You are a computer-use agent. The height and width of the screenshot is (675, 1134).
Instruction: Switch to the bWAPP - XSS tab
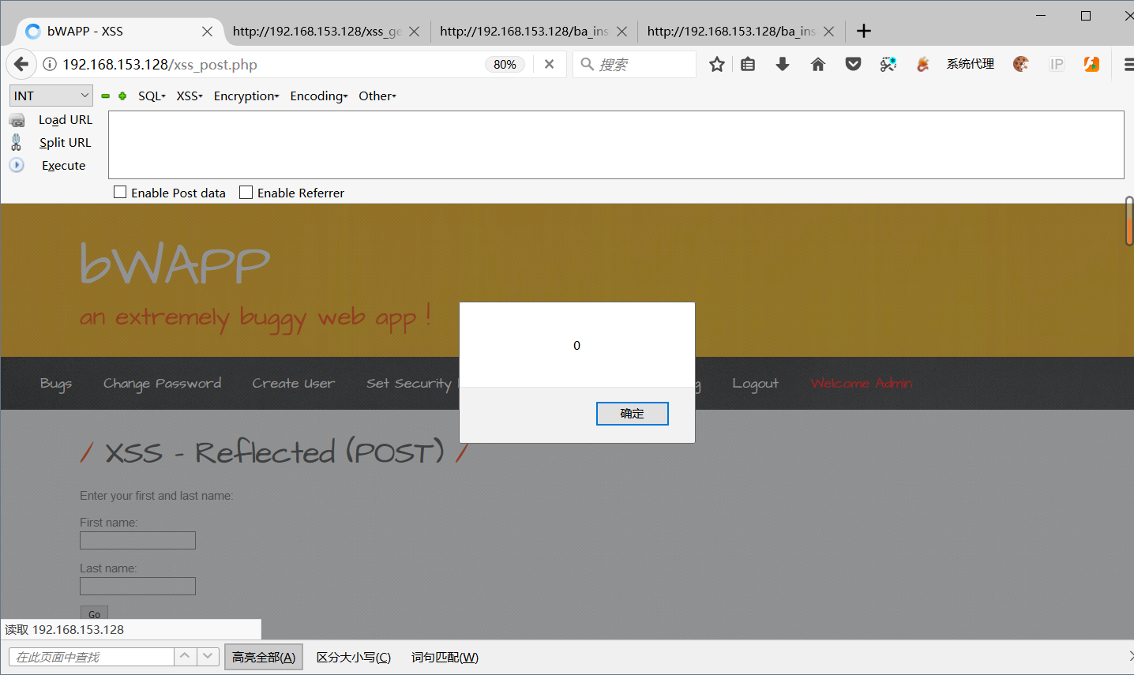click(x=118, y=31)
